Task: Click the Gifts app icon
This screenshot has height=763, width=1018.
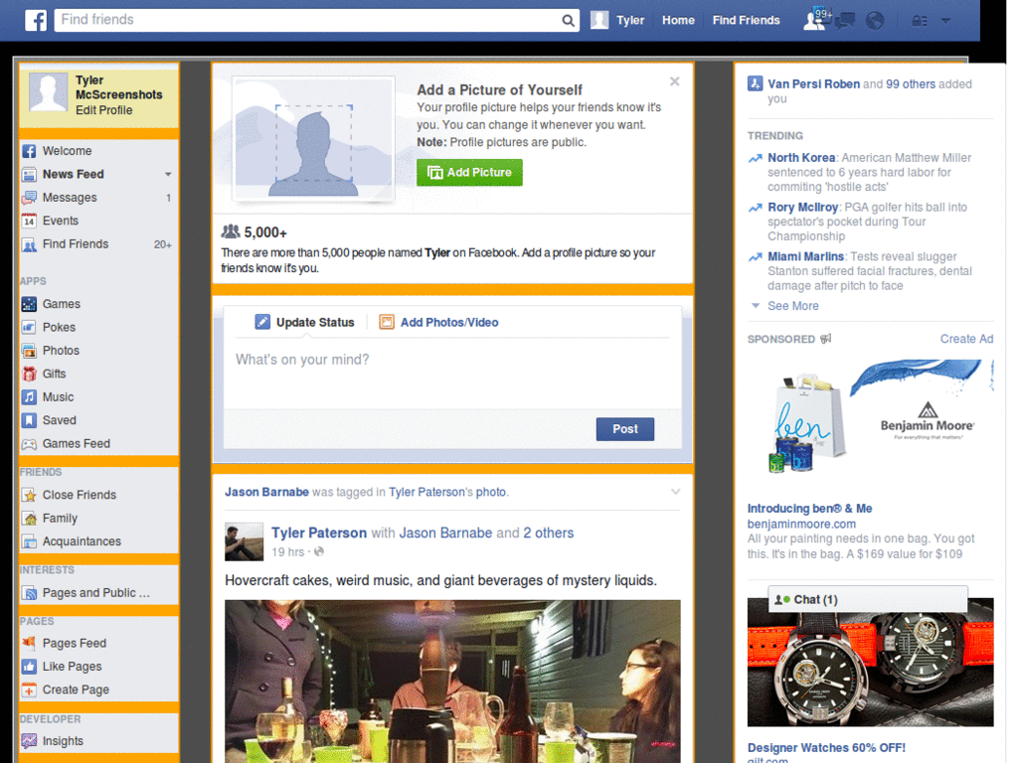Action: pos(29,374)
